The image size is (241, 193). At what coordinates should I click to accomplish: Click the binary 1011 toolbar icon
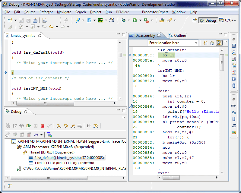[89, 20]
